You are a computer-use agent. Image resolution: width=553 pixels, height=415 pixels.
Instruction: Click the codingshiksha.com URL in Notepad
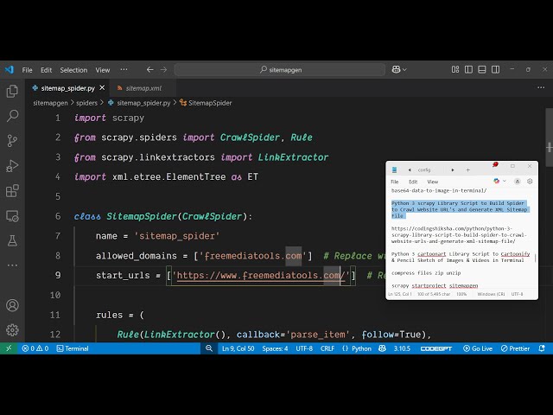(x=459, y=234)
